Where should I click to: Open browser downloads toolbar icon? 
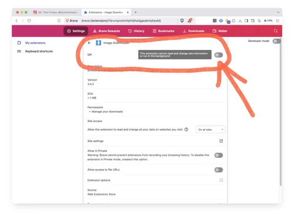240,21
